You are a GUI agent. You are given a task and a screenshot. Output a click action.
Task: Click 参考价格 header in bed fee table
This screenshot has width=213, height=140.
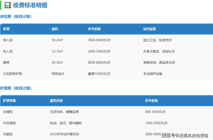(94, 29)
